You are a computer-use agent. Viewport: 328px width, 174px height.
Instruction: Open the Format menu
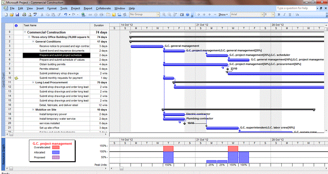point(52,8)
